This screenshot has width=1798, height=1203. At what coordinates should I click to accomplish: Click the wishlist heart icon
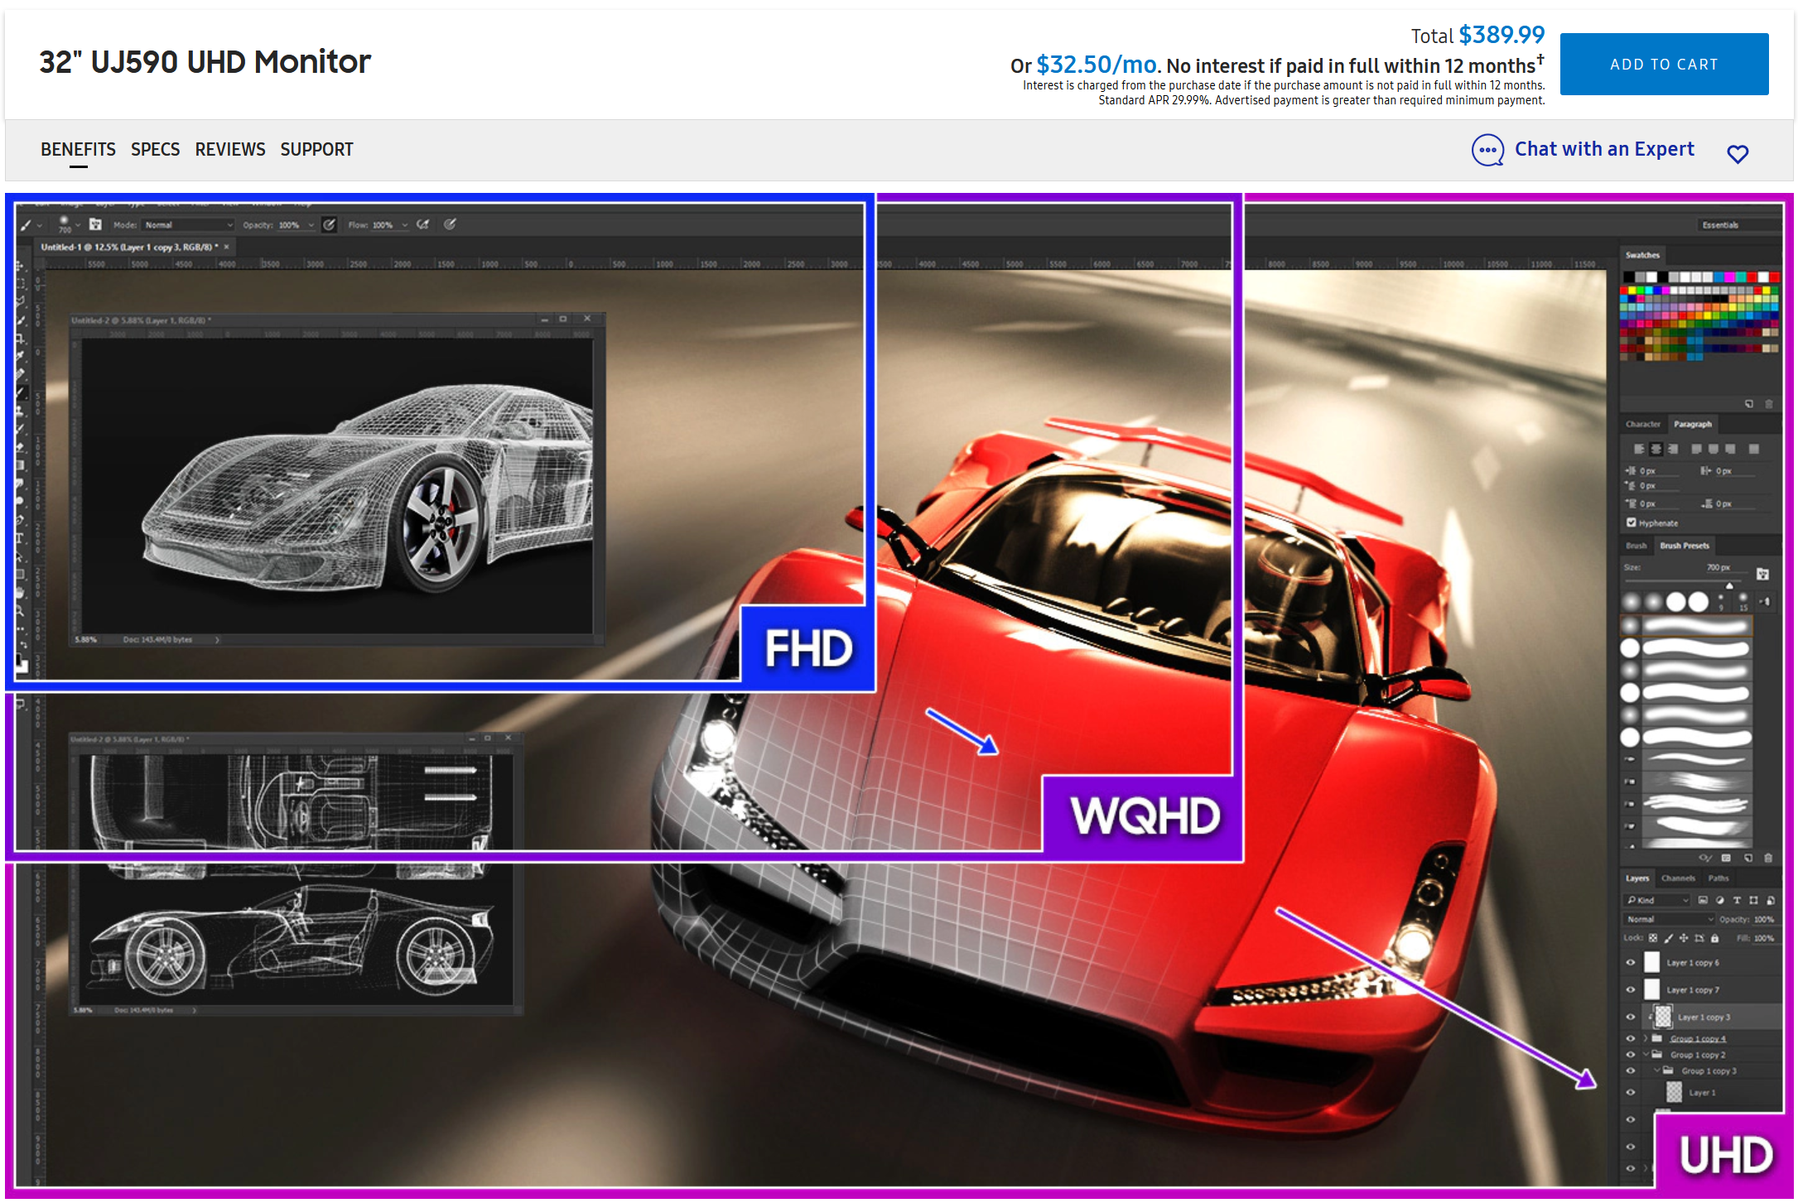1737,154
